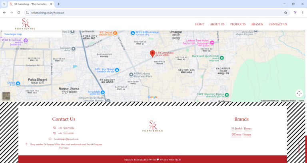The height and width of the screenshot is (163, 307).
Task: Click the AIPL Joy Street marker
Action: click(117, 70)
